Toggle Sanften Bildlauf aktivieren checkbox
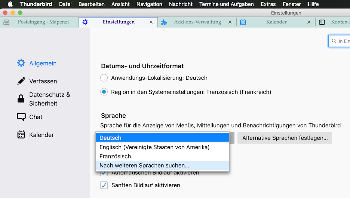Screen dimensions: 350x198 (x=104, y=185)
